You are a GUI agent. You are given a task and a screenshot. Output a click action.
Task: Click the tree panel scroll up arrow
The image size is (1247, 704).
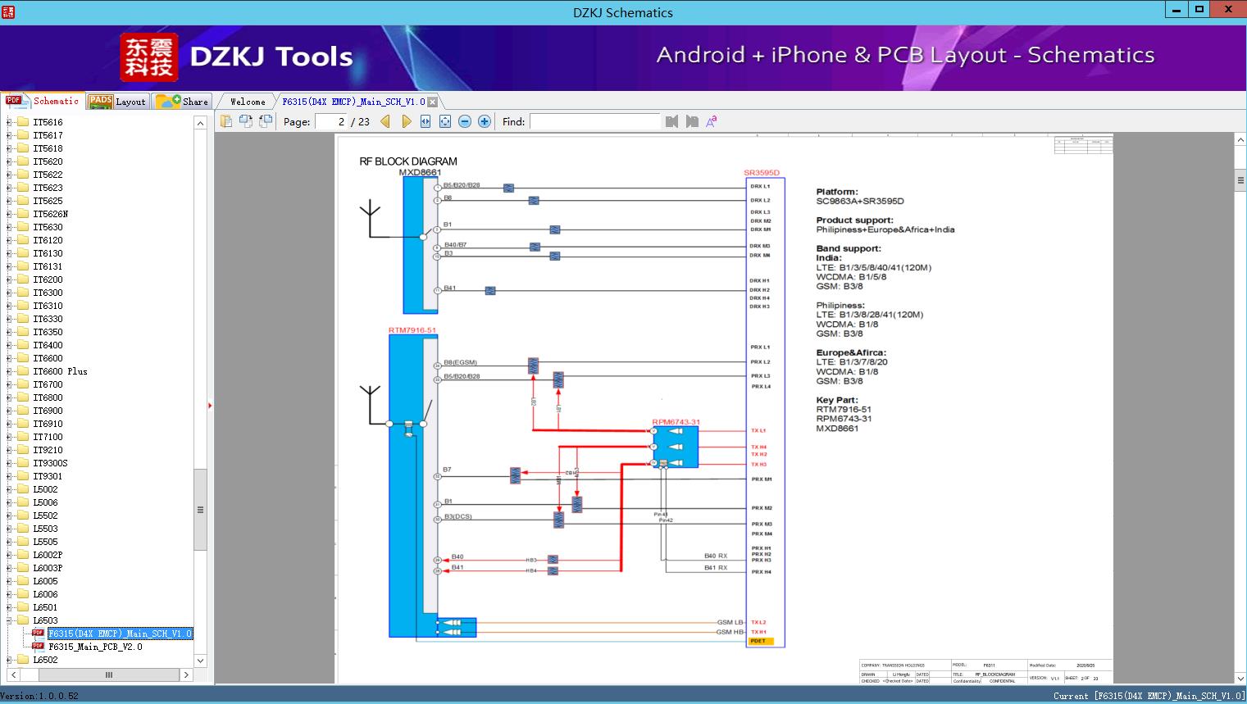click(200, 122)
